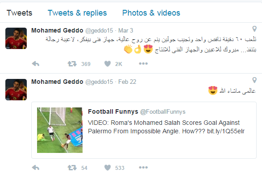This screenshot has height=177, width=262.
Task: Like the Mar 3 tweet with 2K likes
Action: pos(108,64)
